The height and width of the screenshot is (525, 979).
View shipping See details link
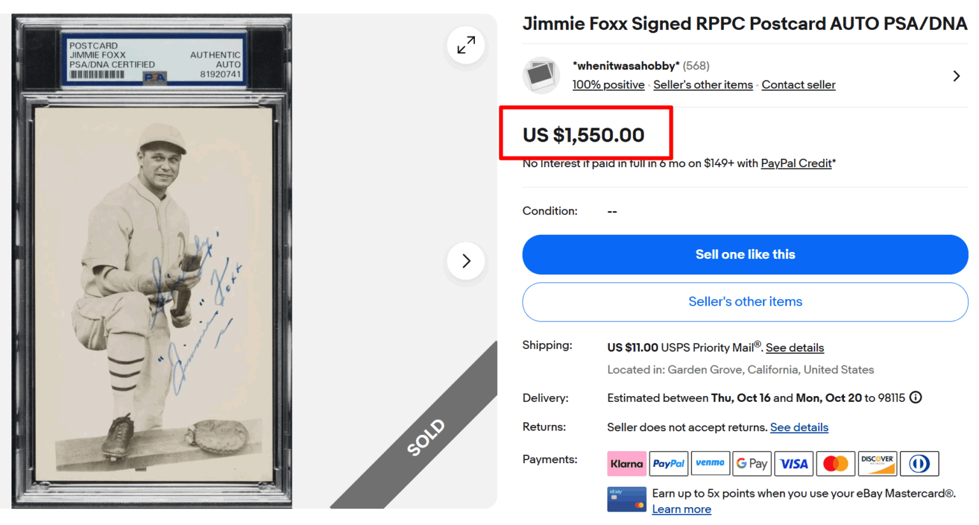pyautogui.click(x=795, y=348)
